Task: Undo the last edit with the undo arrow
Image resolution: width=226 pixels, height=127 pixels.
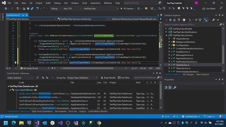Action: [38, 8]
